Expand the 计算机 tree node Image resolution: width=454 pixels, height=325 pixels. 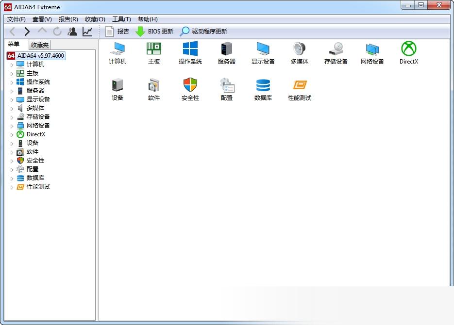12,65
